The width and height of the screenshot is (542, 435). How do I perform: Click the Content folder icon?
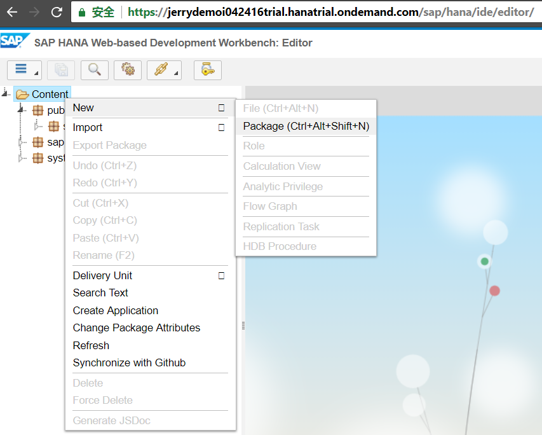click(22, 94)
